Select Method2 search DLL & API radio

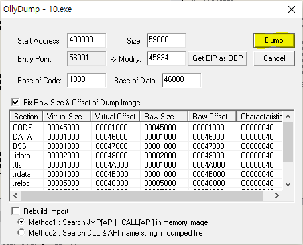coord(21,232)
